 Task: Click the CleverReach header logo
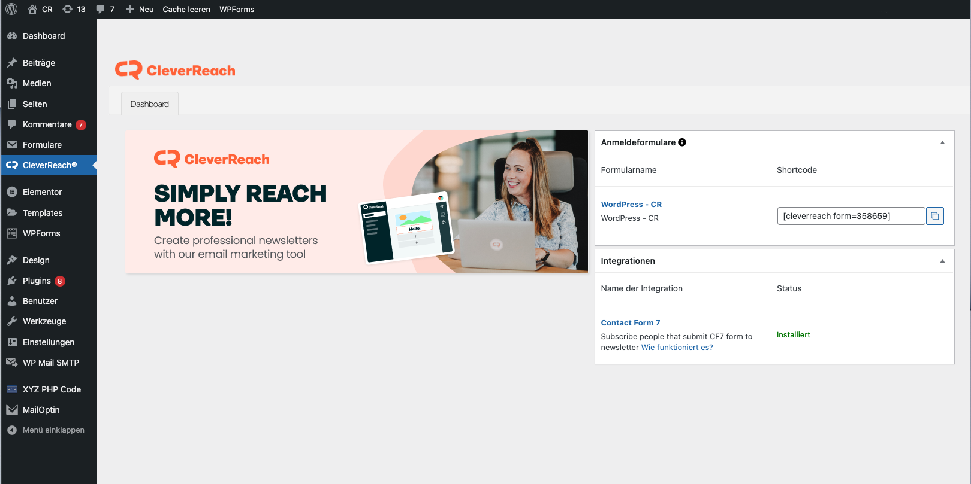(175, 70)
